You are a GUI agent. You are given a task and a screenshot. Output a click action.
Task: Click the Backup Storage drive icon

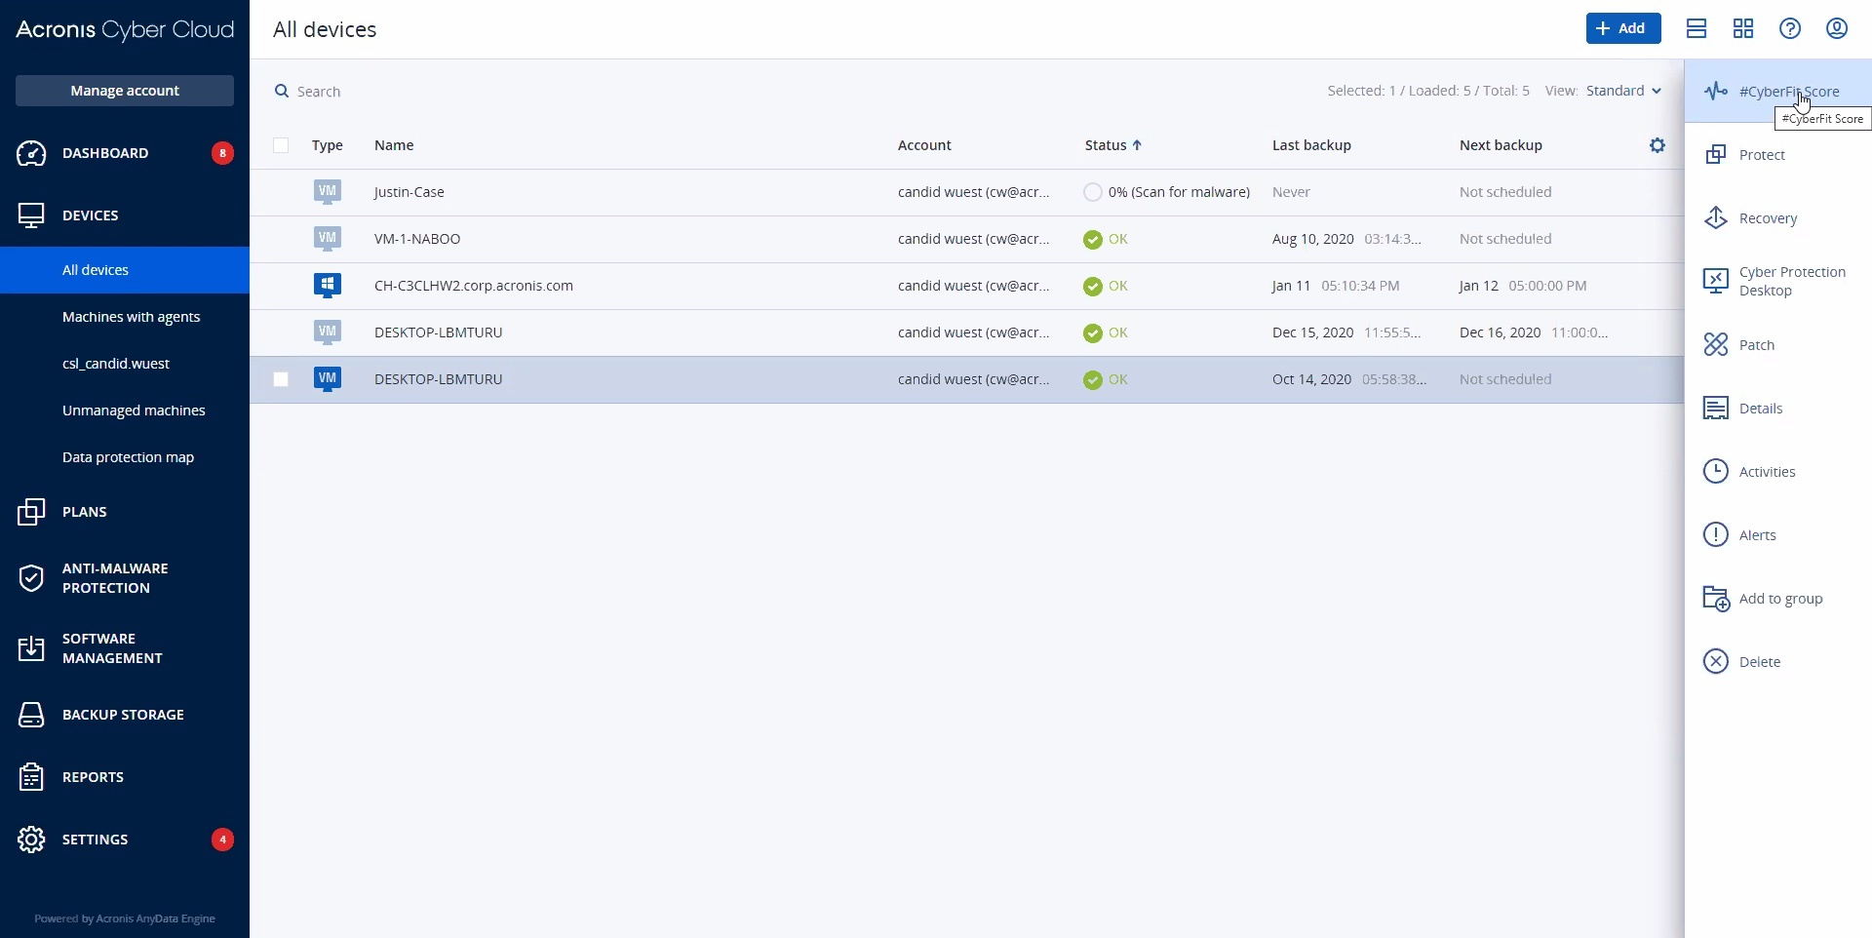click(31, 715)
